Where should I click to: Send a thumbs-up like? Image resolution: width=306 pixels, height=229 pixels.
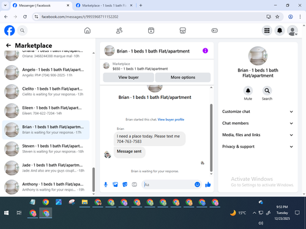point(208,184)
